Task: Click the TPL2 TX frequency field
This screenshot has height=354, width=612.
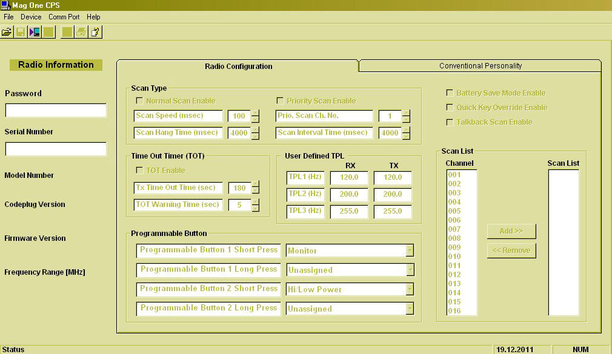Action: pos(393,194)
